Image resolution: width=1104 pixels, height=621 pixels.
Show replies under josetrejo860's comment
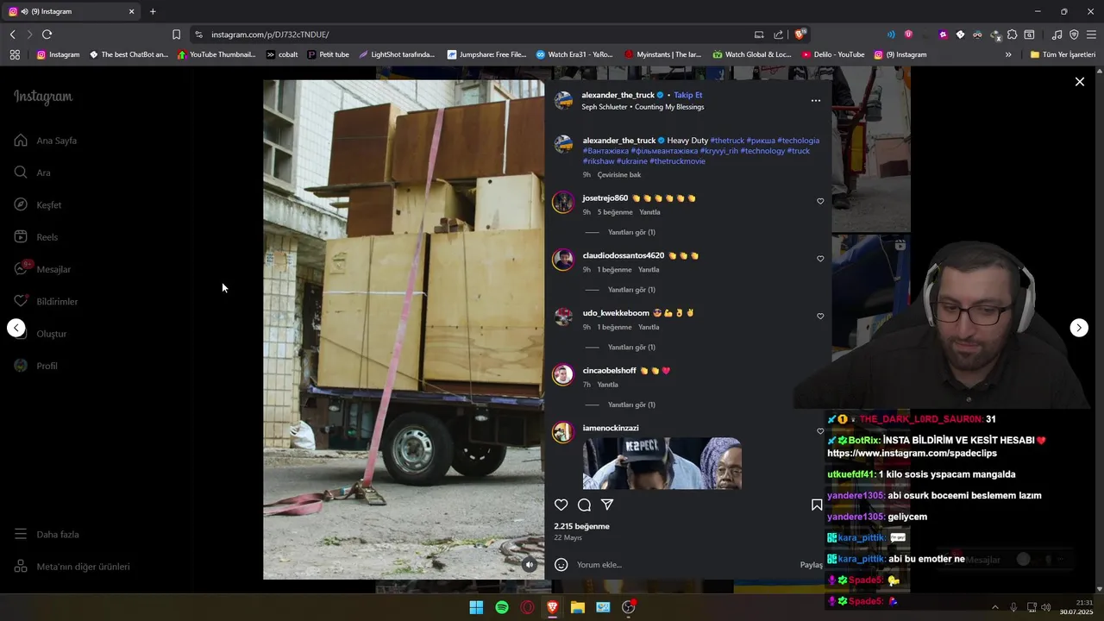(x=631, y=232)
